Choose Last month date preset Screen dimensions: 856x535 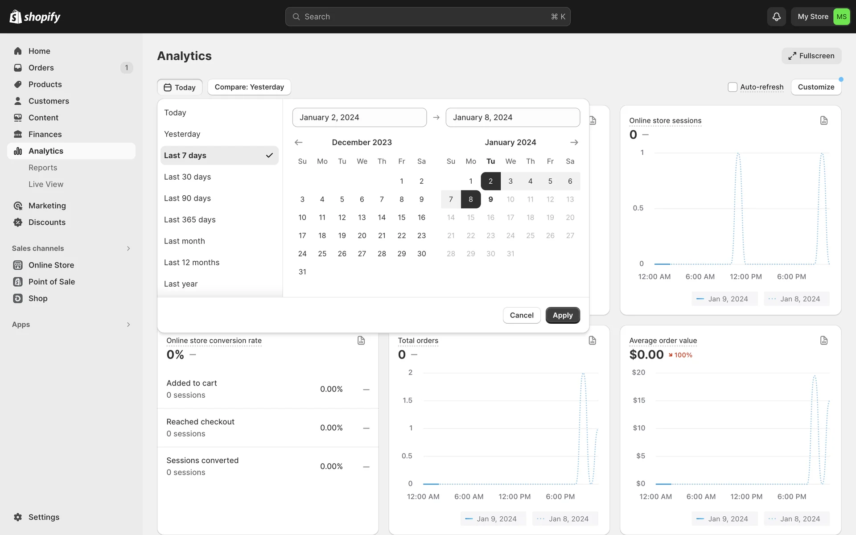pyautogui.click(x=185, y=241)
